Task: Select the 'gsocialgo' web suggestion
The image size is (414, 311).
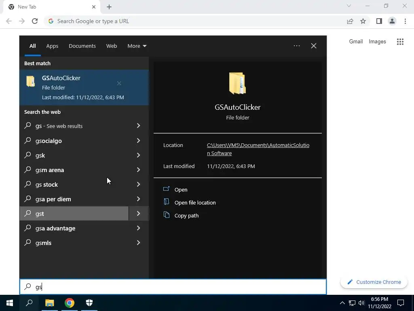Action: [x=74, y=141]
